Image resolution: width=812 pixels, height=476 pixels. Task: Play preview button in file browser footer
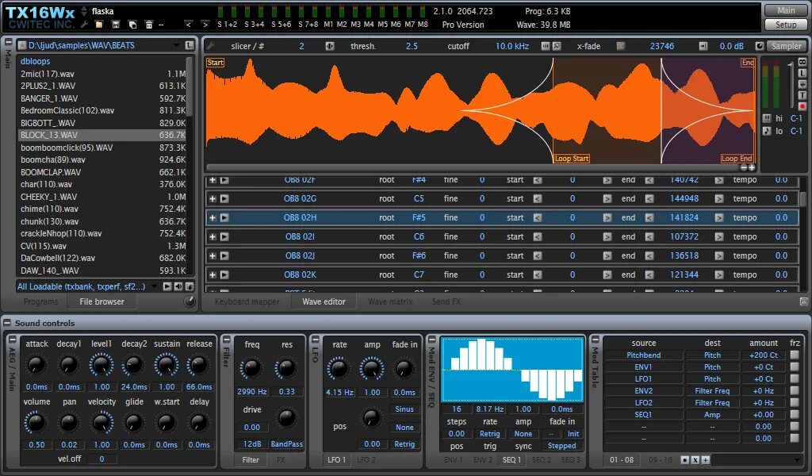(x=167, y=286)
